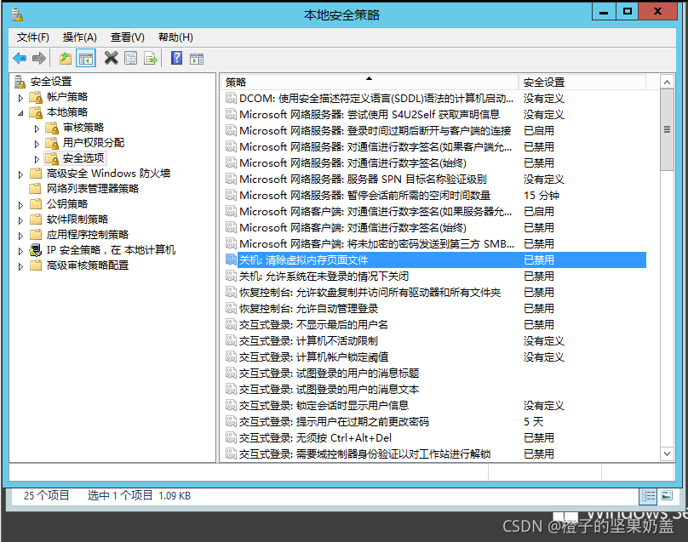
Task: Open the 帮助(H) menu
Action: [175, 37]
